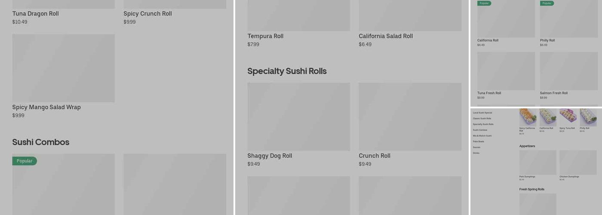This screenshot has width=602, height=215.
Task: Select the Salmon Fresh Roll item
Action: pyautogui.click(x=554, y=93)
